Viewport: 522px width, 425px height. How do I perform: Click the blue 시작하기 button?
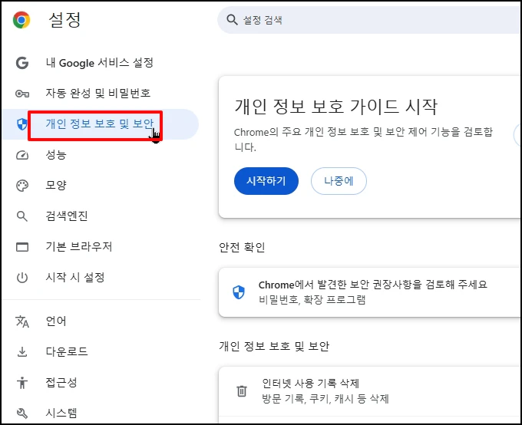[266, 181]
